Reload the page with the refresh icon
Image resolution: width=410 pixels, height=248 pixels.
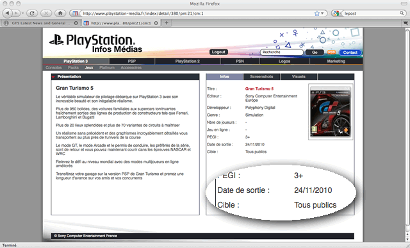pos(32,13)
